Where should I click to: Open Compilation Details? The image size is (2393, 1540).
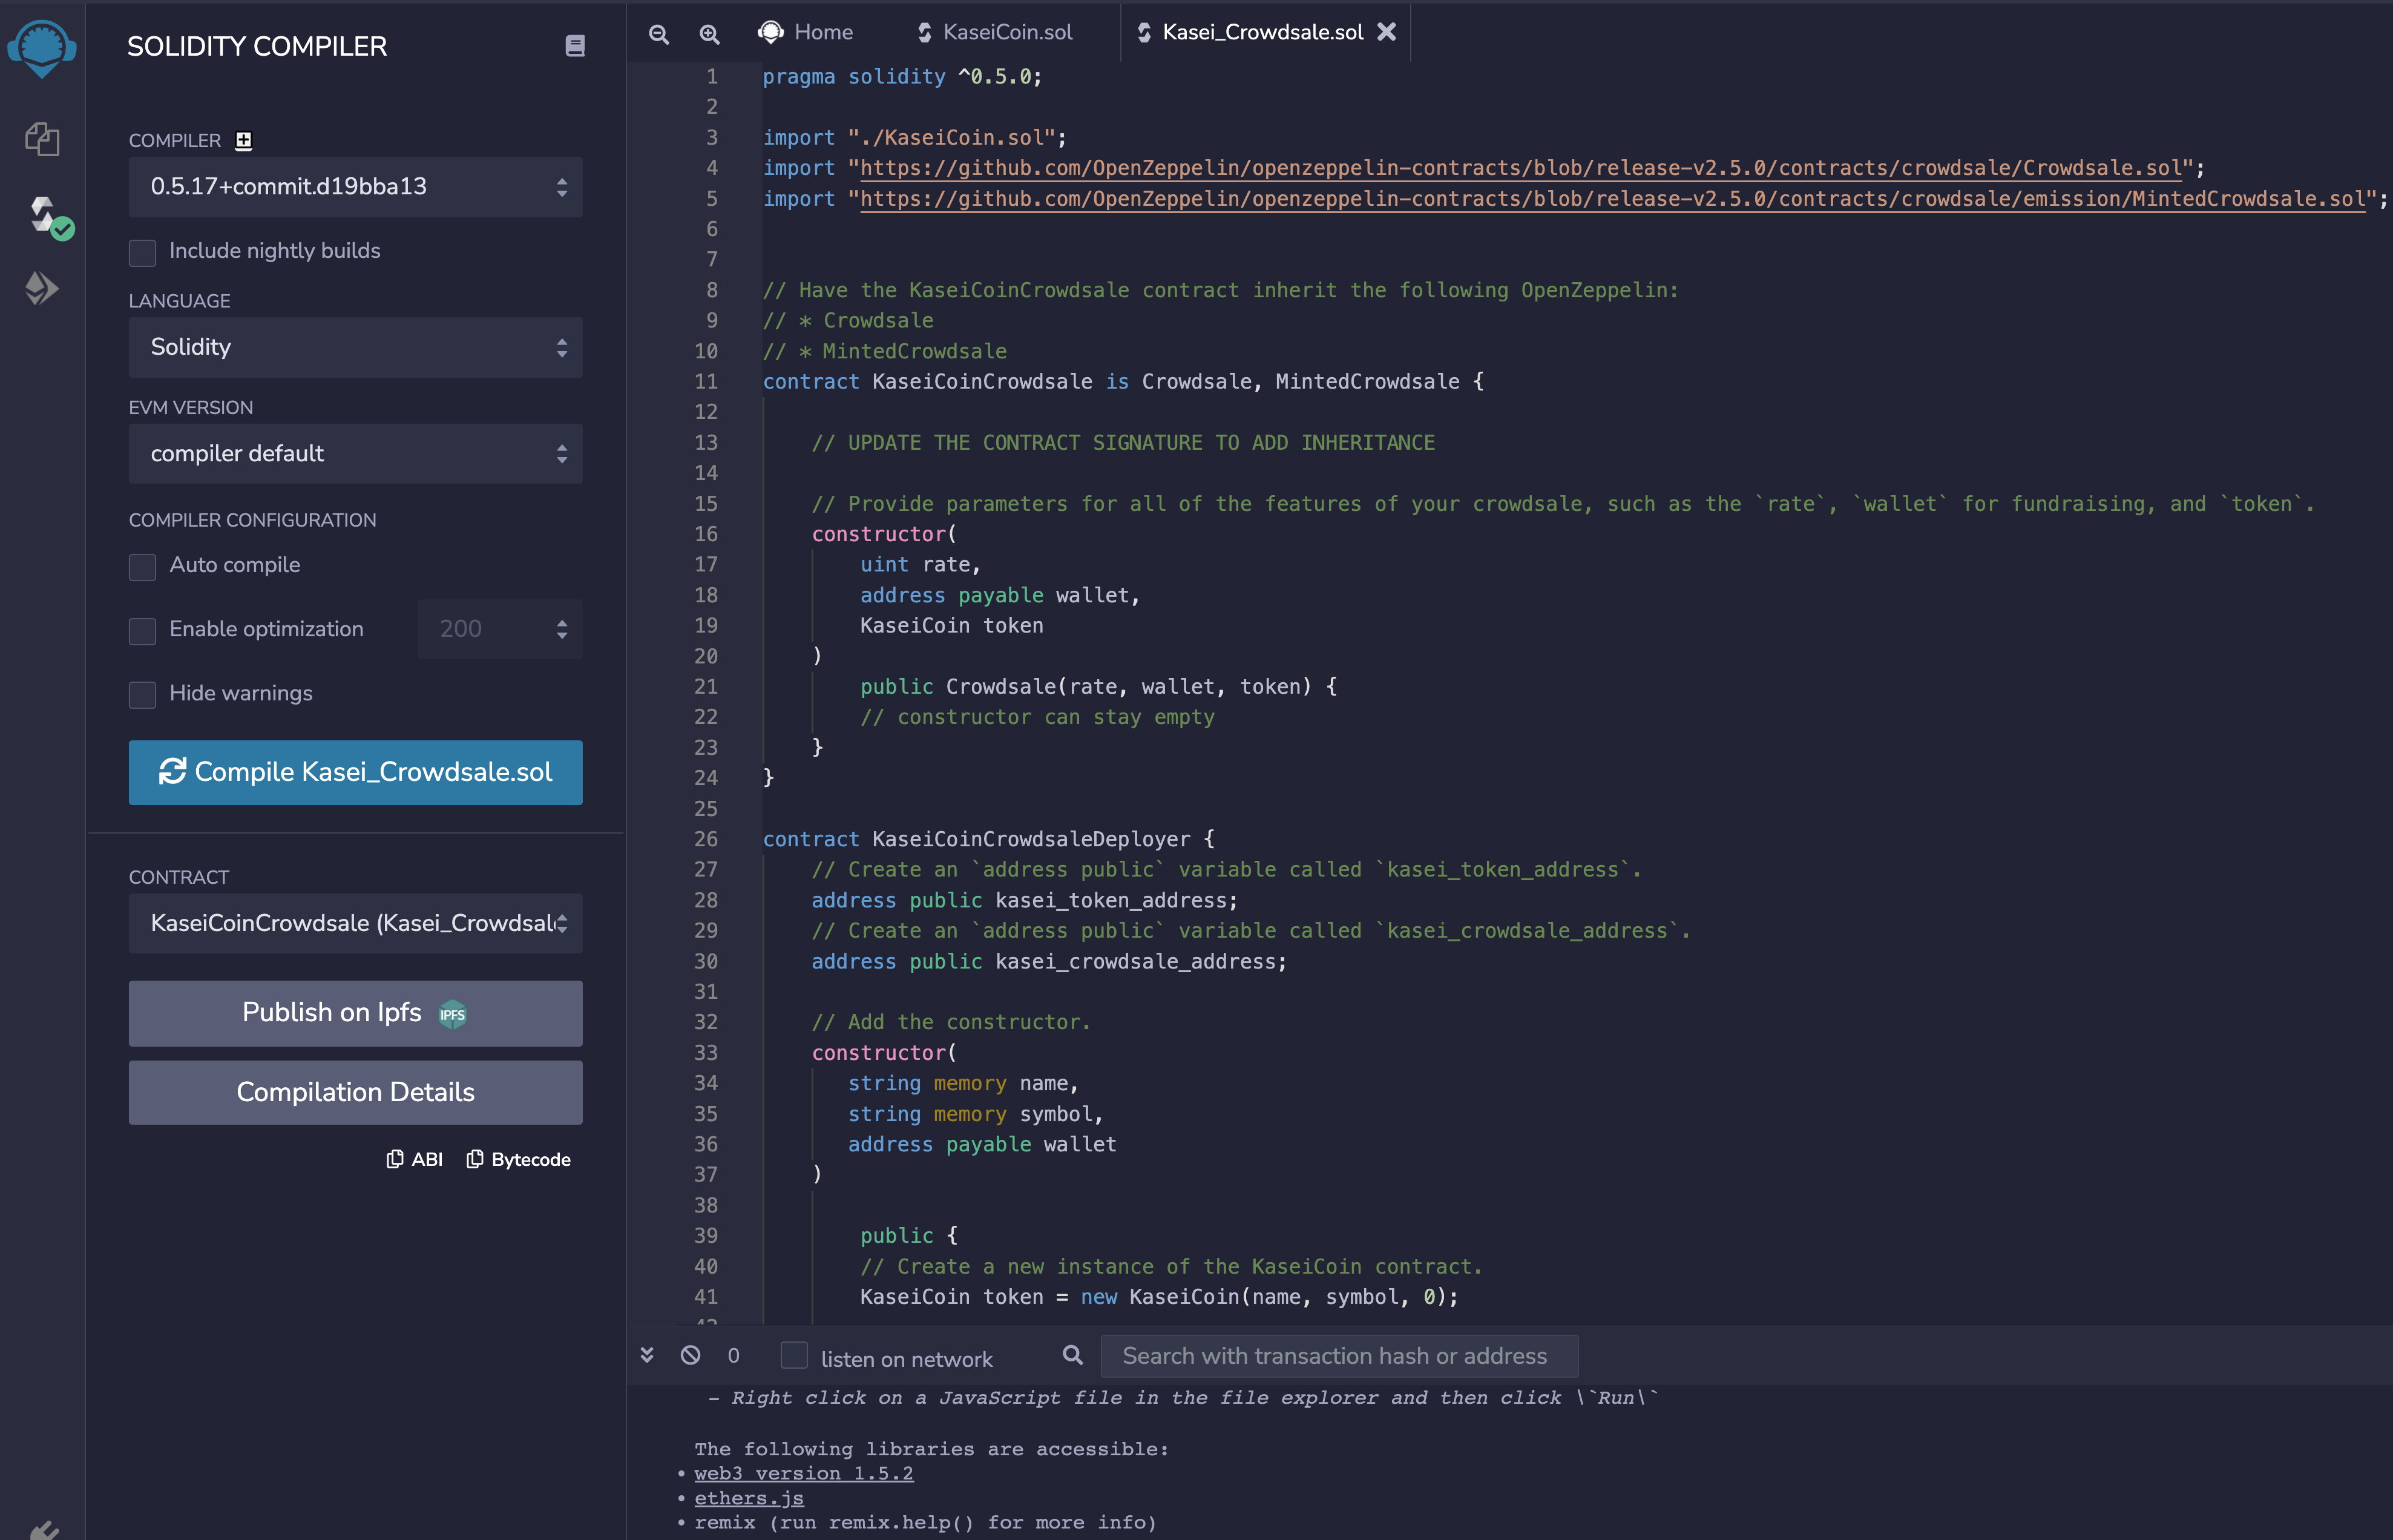point(356,1093)
